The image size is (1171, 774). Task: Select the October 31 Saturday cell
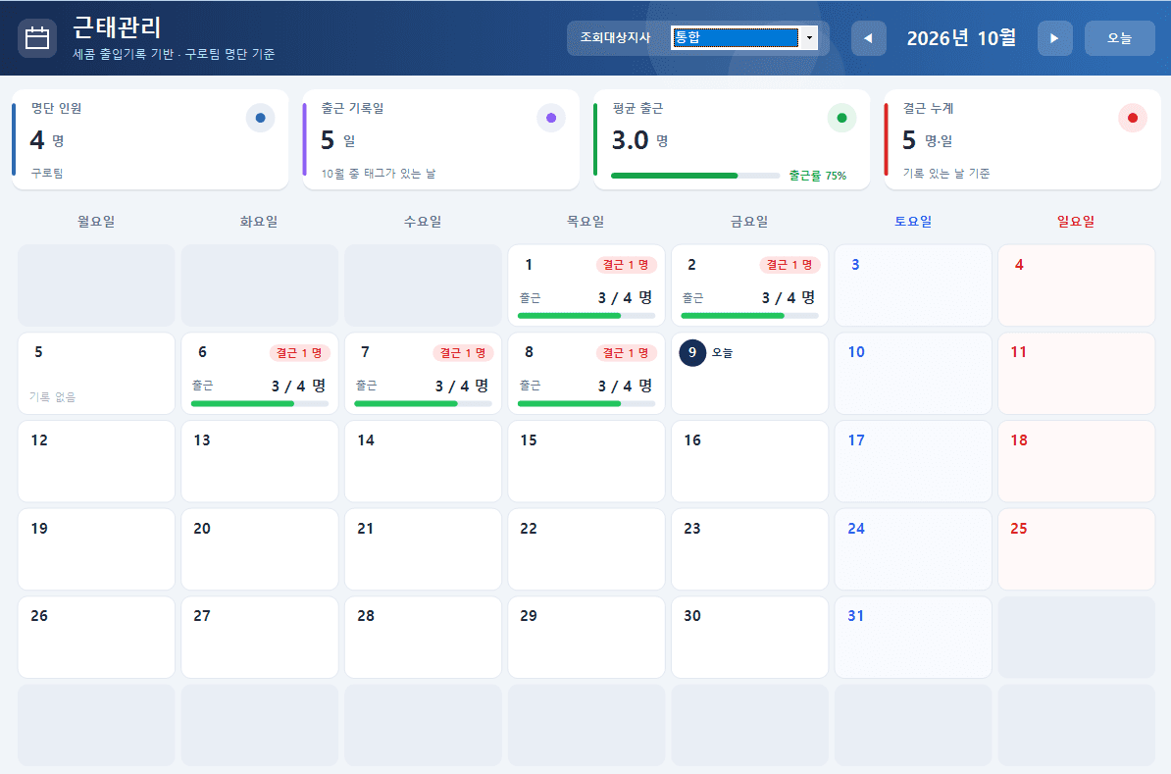[x=913, y=638]
